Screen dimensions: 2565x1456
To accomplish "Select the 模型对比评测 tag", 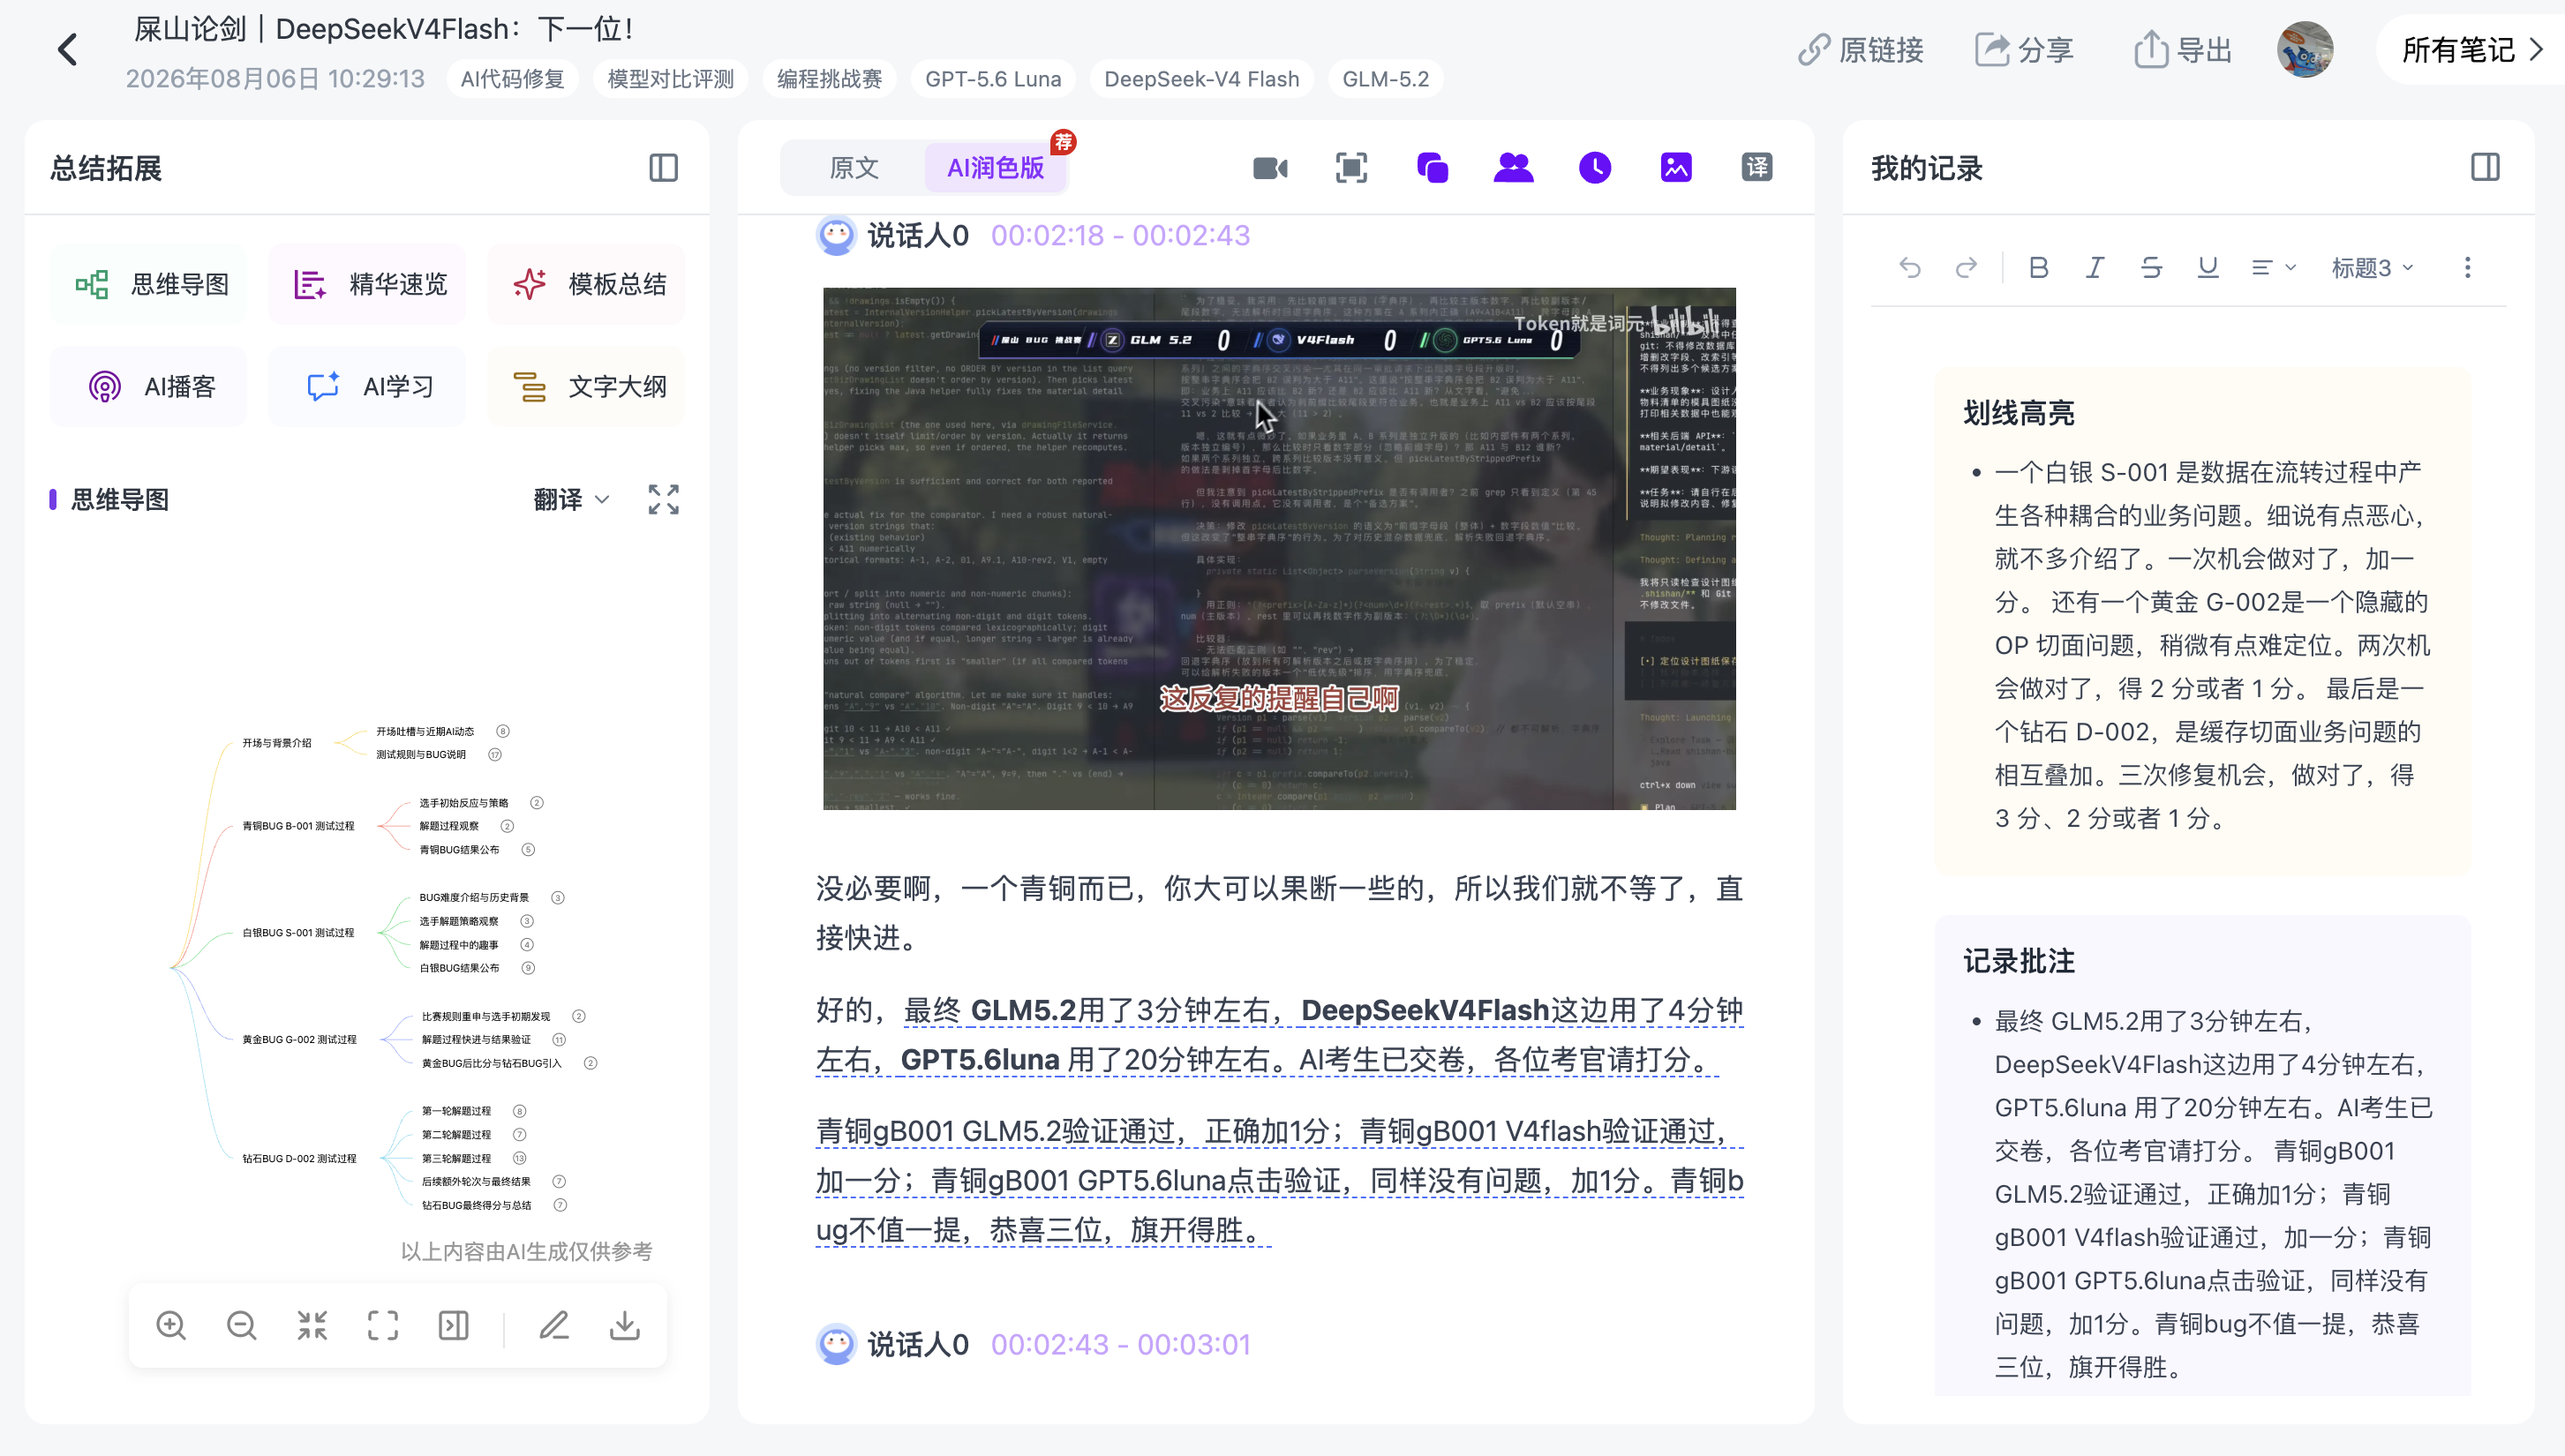I will tap(670, 79).
